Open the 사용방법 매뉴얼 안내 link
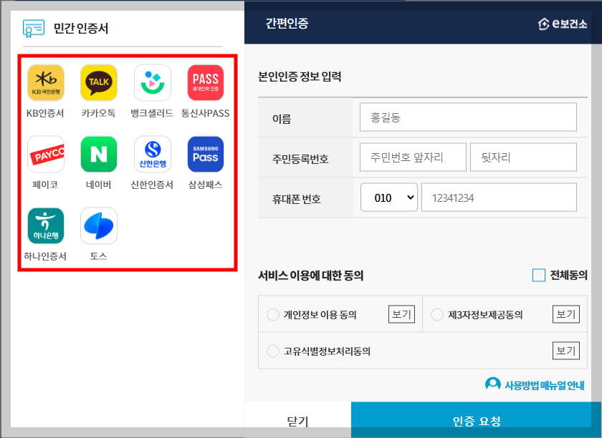Screen dimensions: 602x438 (544, 385)
